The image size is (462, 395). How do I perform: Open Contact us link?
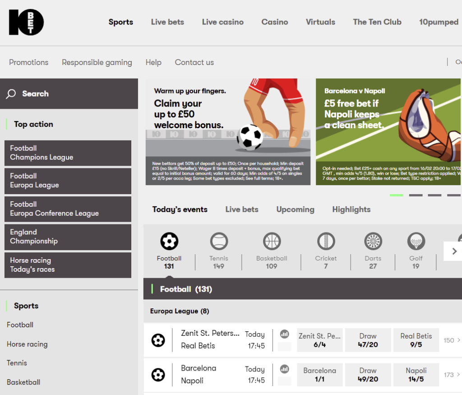194,62
